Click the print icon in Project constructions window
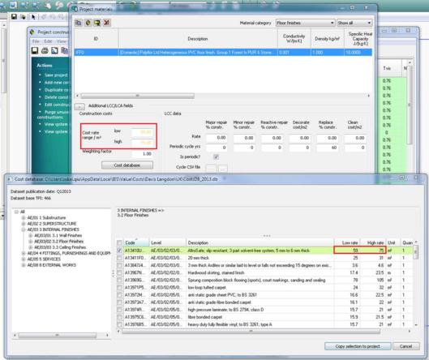The height and width of the screenshot is (360, 429). coord(45,50)
